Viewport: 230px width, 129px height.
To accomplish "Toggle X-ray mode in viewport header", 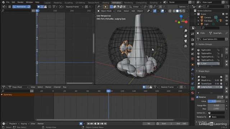I will click(x=170, y=11).
